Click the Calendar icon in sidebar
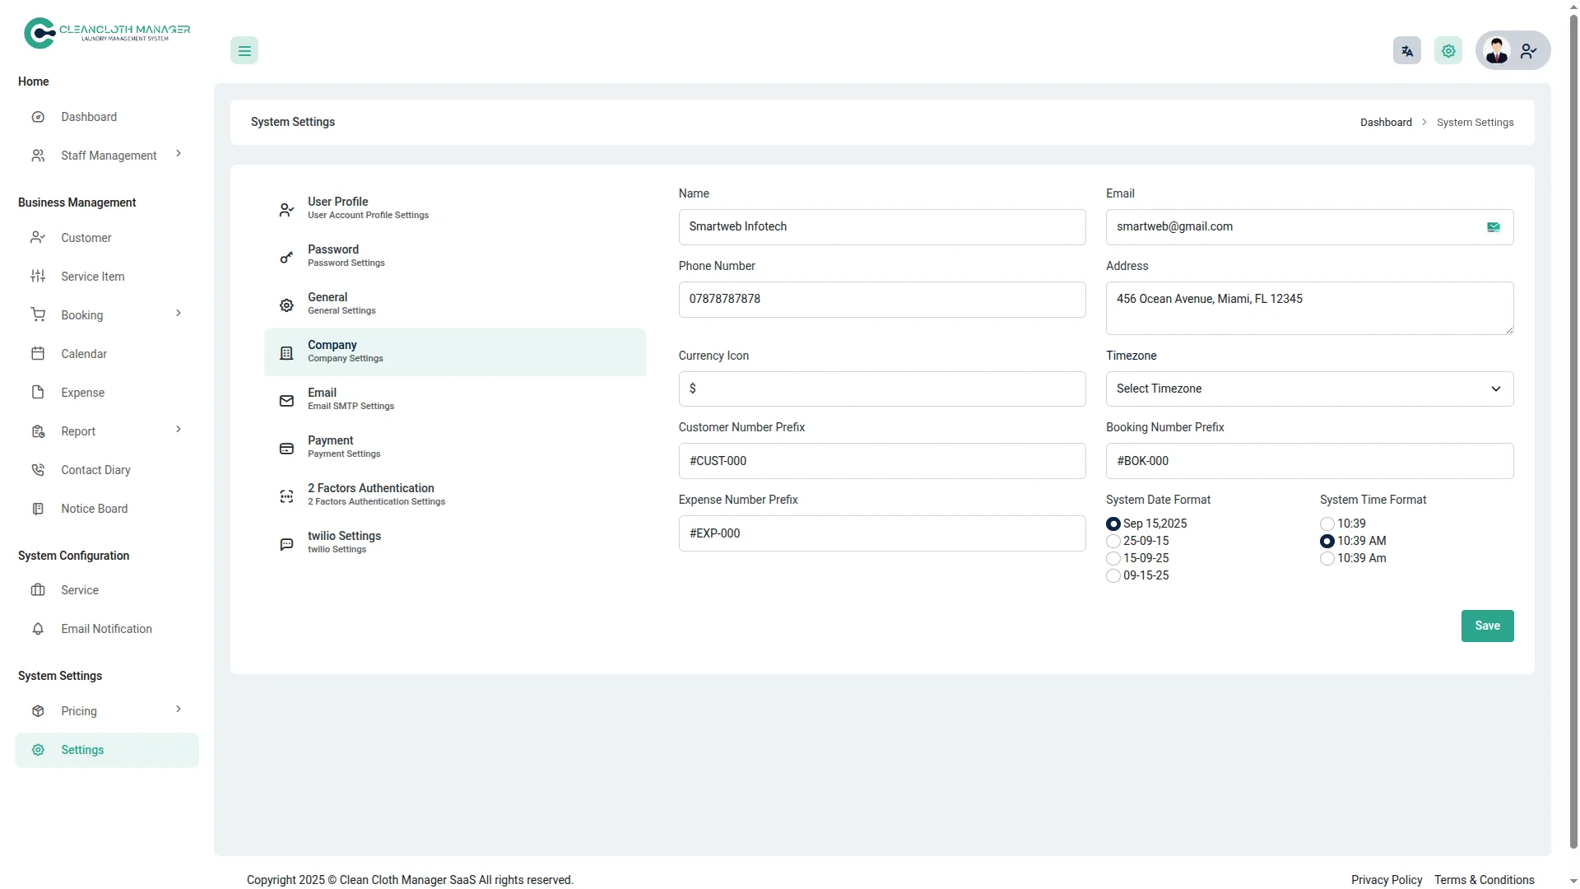1580x889 pixels. 38,354
